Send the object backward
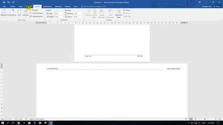 coord(110,14)
